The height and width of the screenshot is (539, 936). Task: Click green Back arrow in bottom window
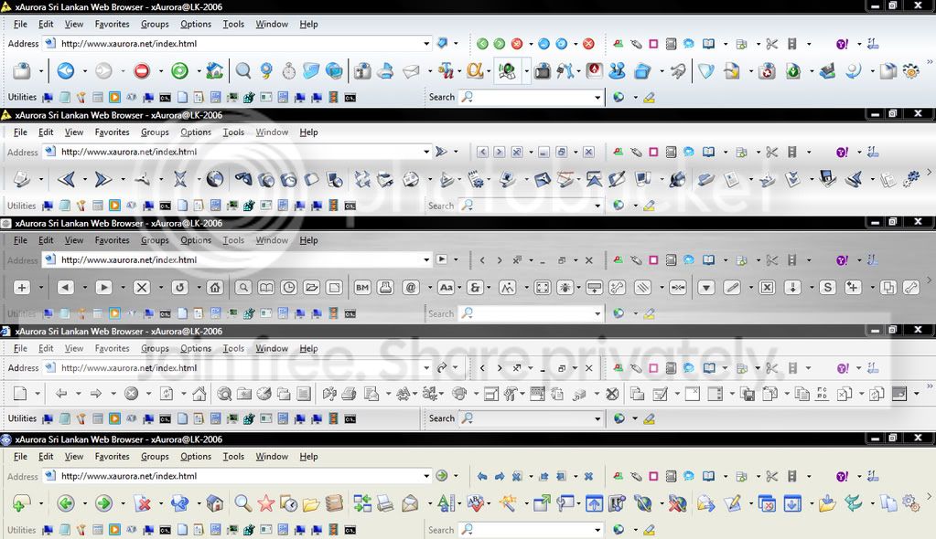(66, 503)
